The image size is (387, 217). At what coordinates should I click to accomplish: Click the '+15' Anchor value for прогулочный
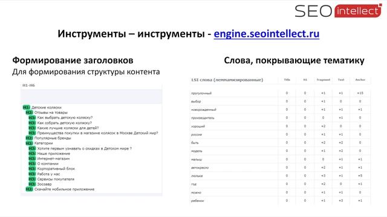360,93
